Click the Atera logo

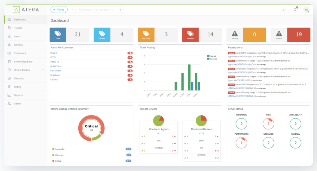pyautogui.click(x=26, y=10)
